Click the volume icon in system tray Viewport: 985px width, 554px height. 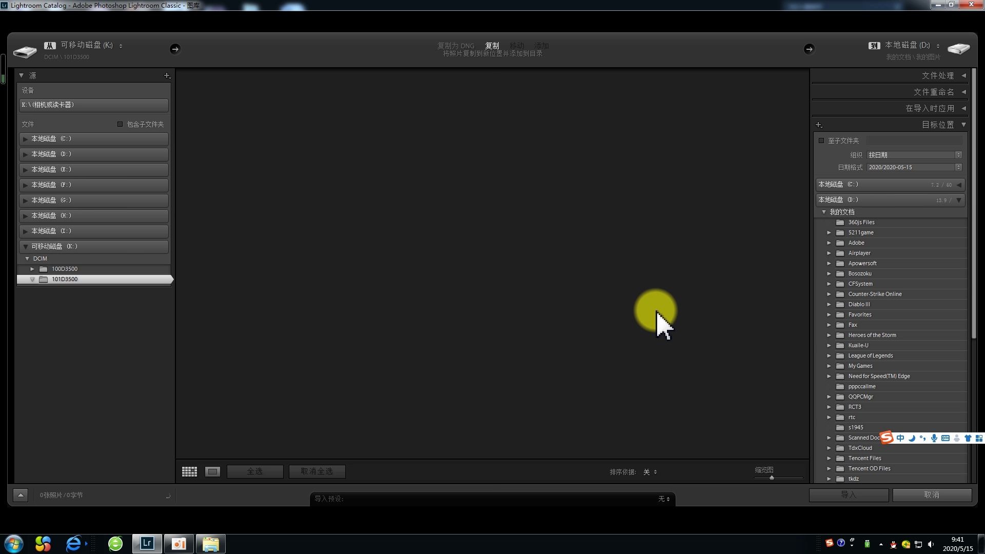tap(931, 544)
